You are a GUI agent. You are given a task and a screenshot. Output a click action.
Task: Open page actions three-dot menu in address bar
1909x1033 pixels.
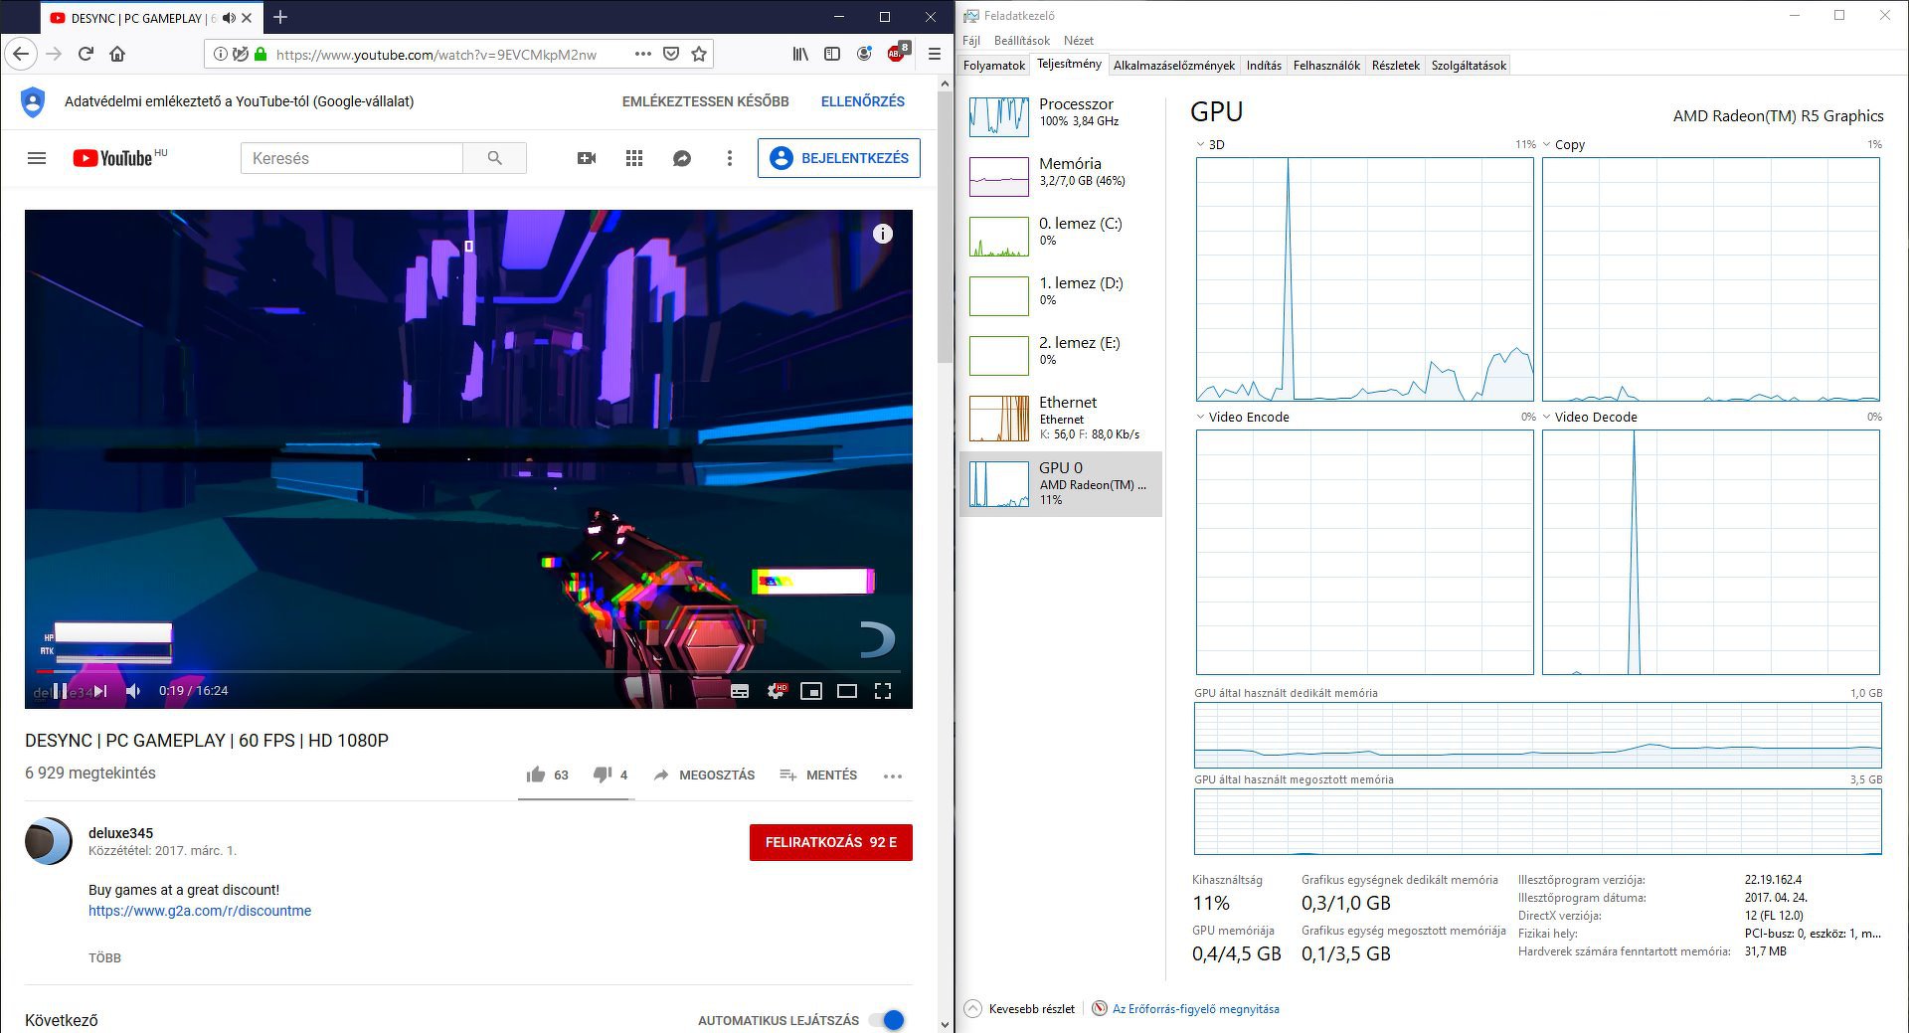point(643,54)
